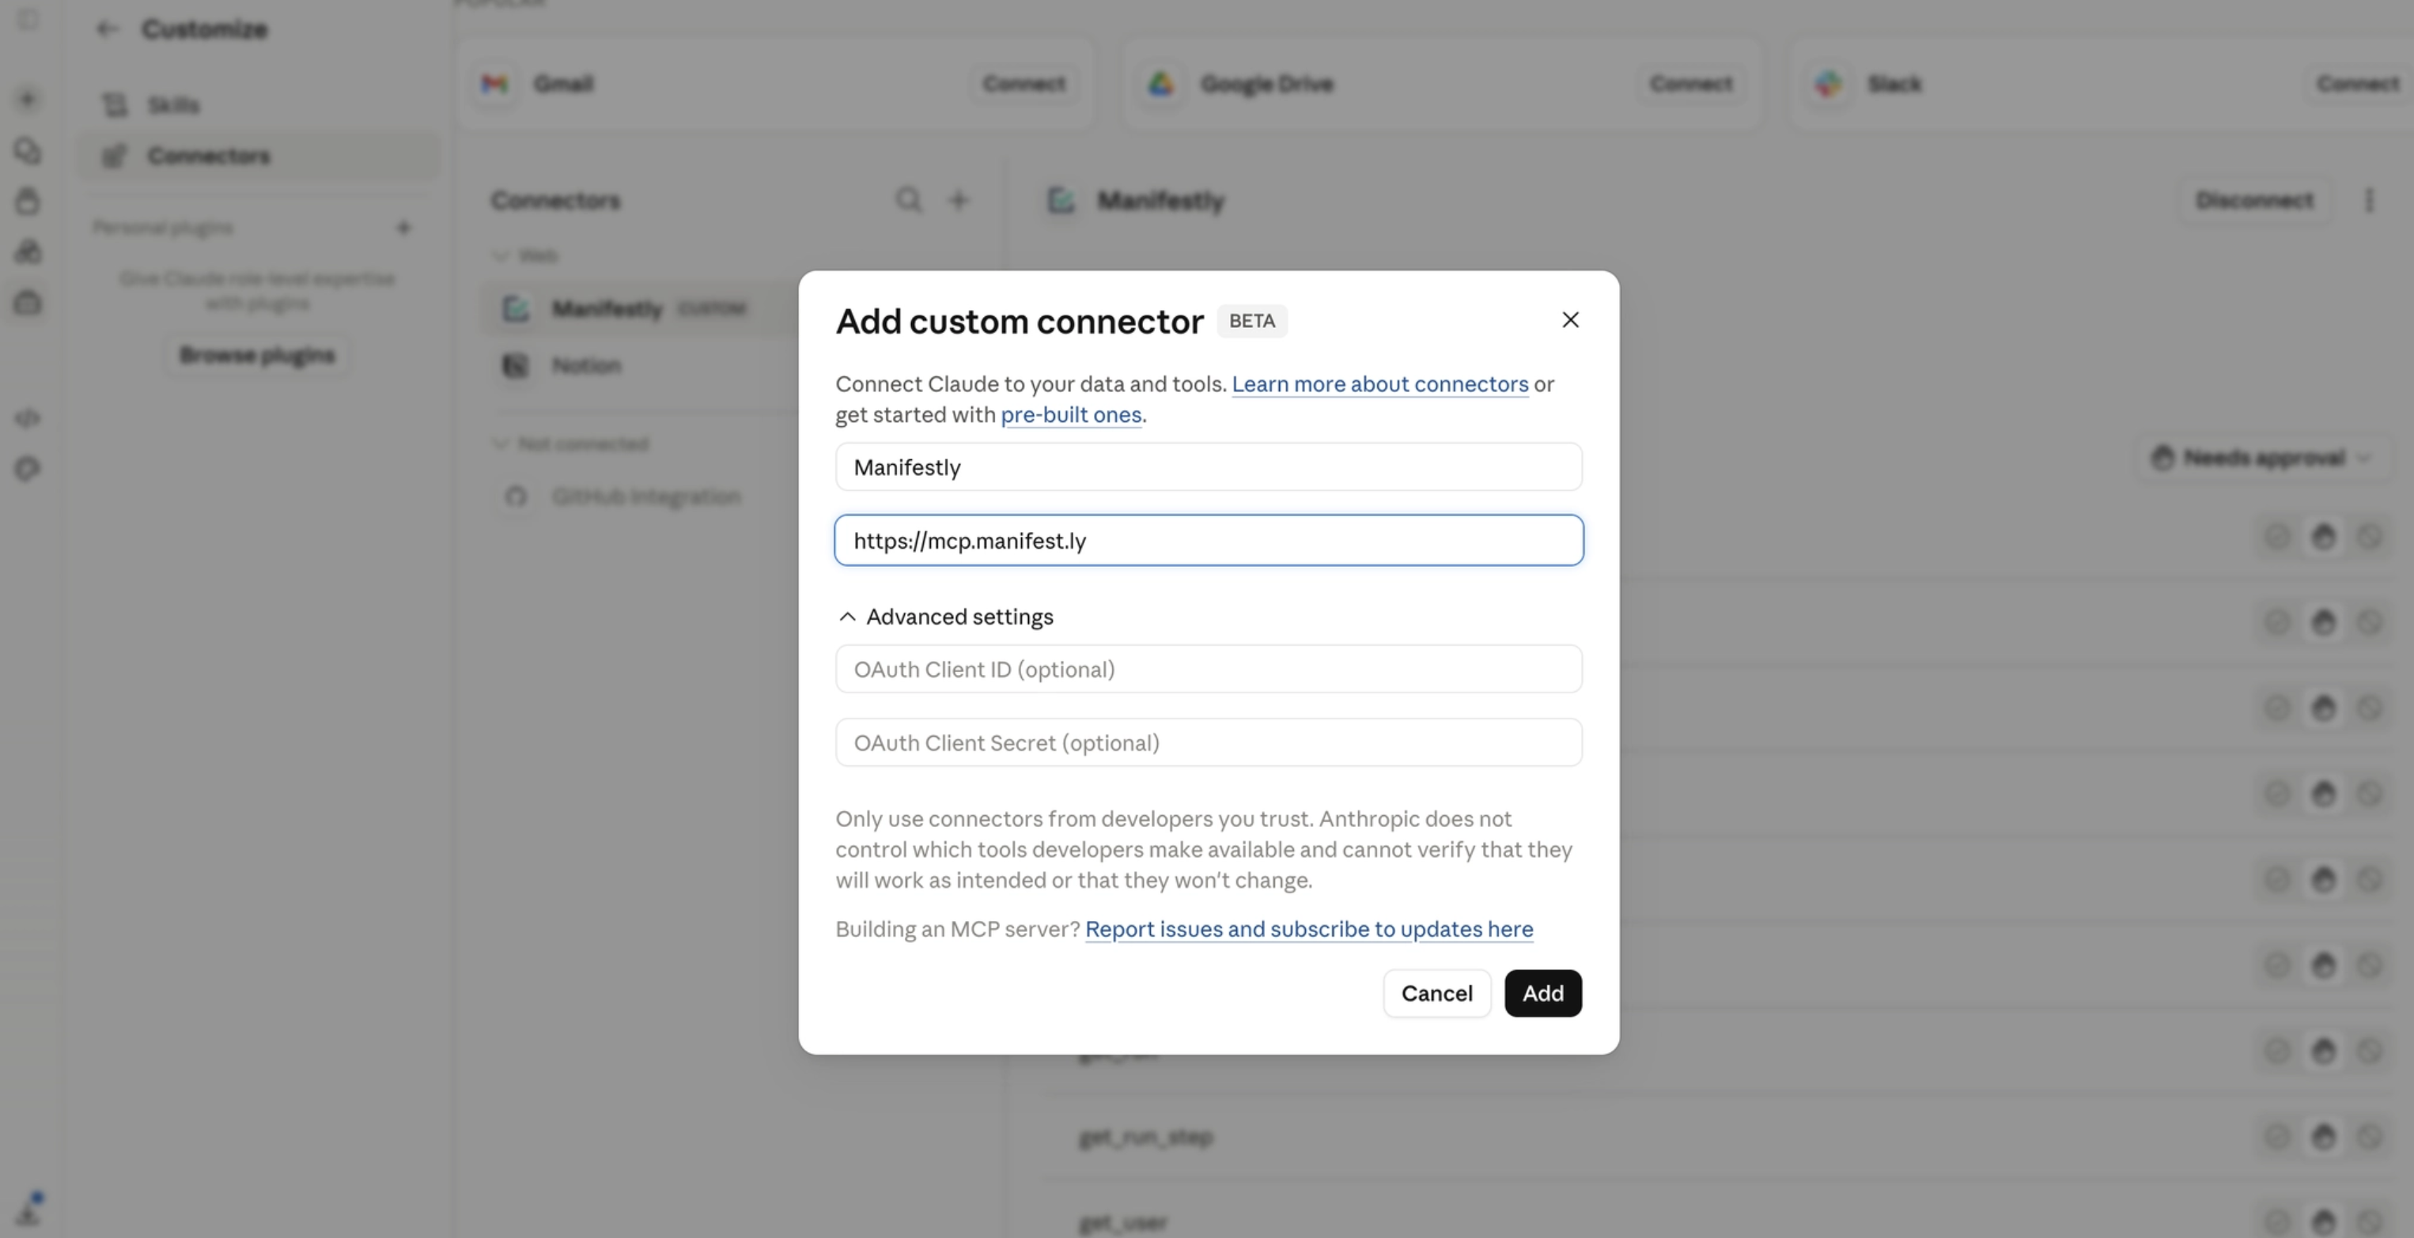2414x1238 pixels.
Task: Click the OAuth Client ID field
Action: coord(1209,670)
